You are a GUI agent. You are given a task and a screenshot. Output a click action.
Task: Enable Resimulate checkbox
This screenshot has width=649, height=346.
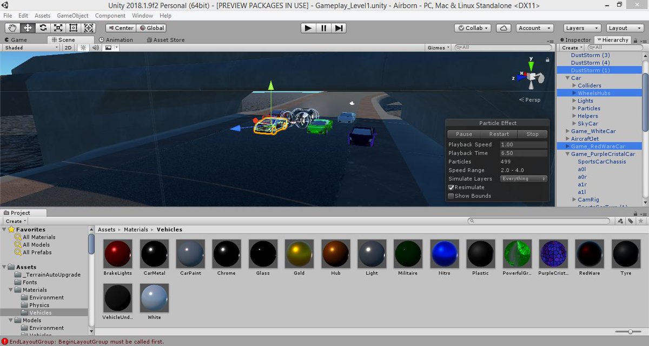[x=451, y=187]
